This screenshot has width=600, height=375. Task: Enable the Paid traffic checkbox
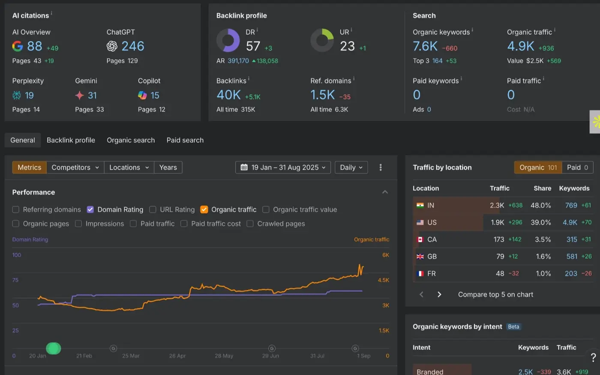(x=133, y=223)
